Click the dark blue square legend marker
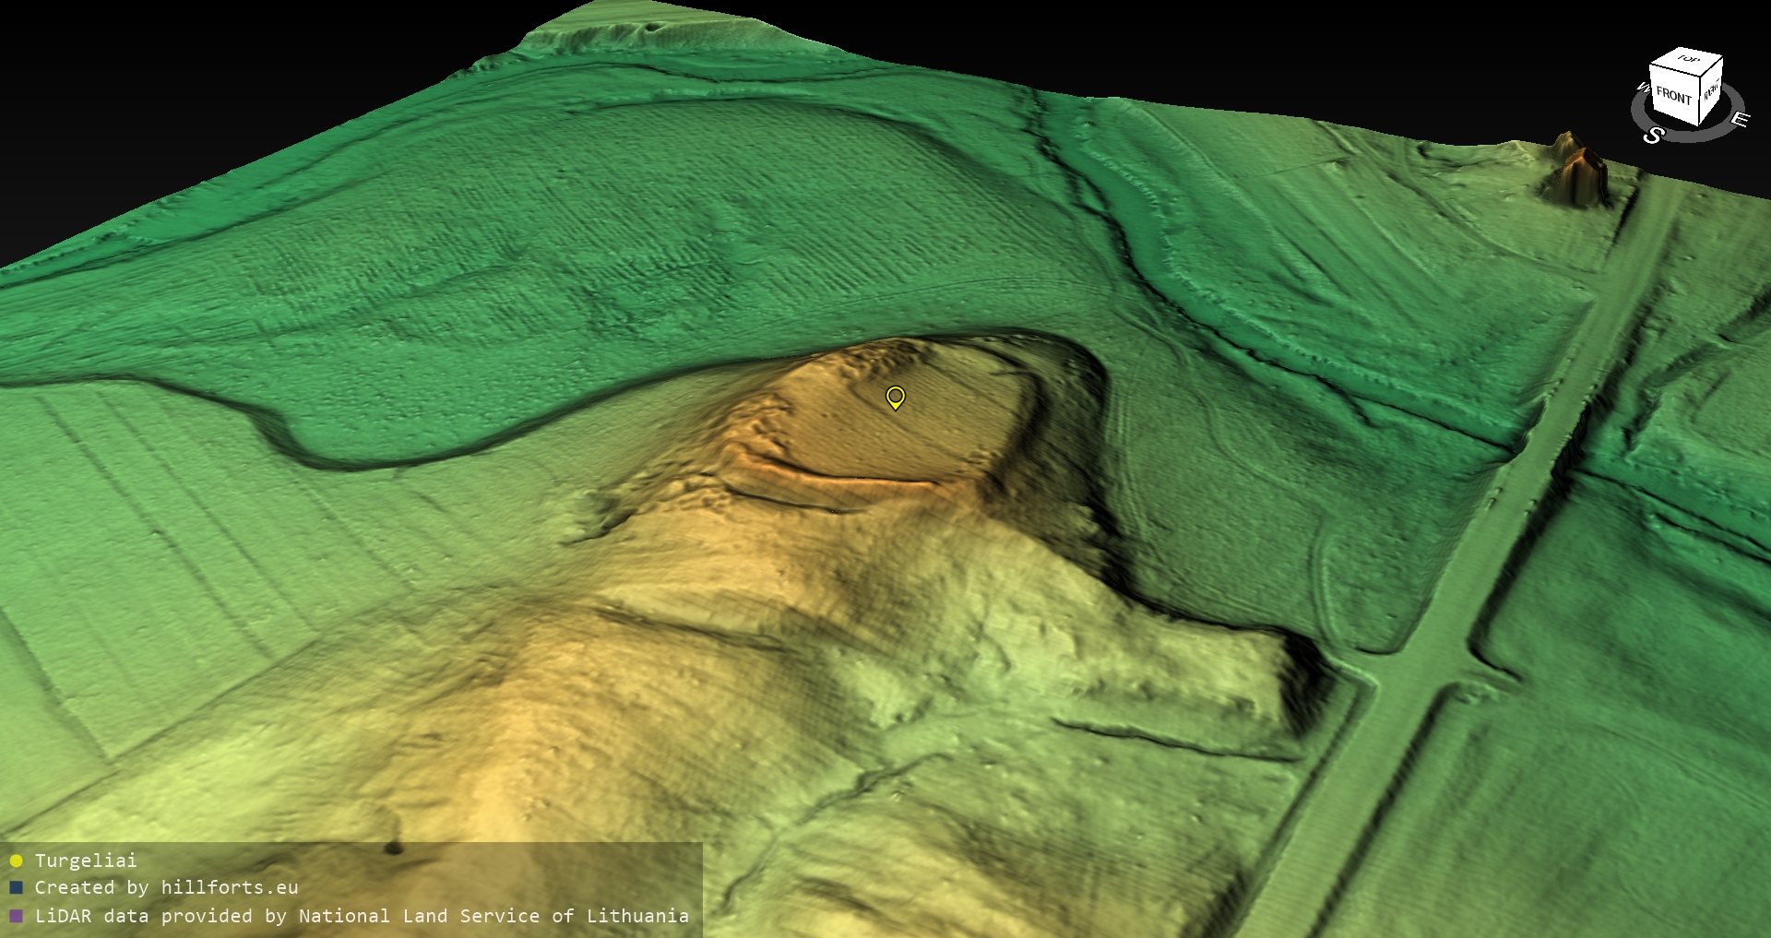This screenshot has height=938, width=1771. point(16,888)
